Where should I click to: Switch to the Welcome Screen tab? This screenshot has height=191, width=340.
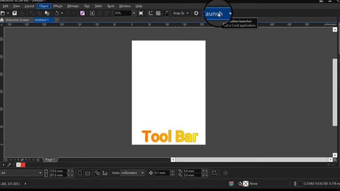[x=17, y=20]
